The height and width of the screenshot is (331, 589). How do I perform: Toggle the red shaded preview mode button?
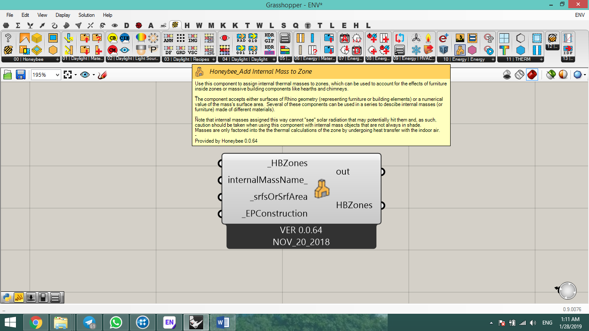[x=532, y=75]
